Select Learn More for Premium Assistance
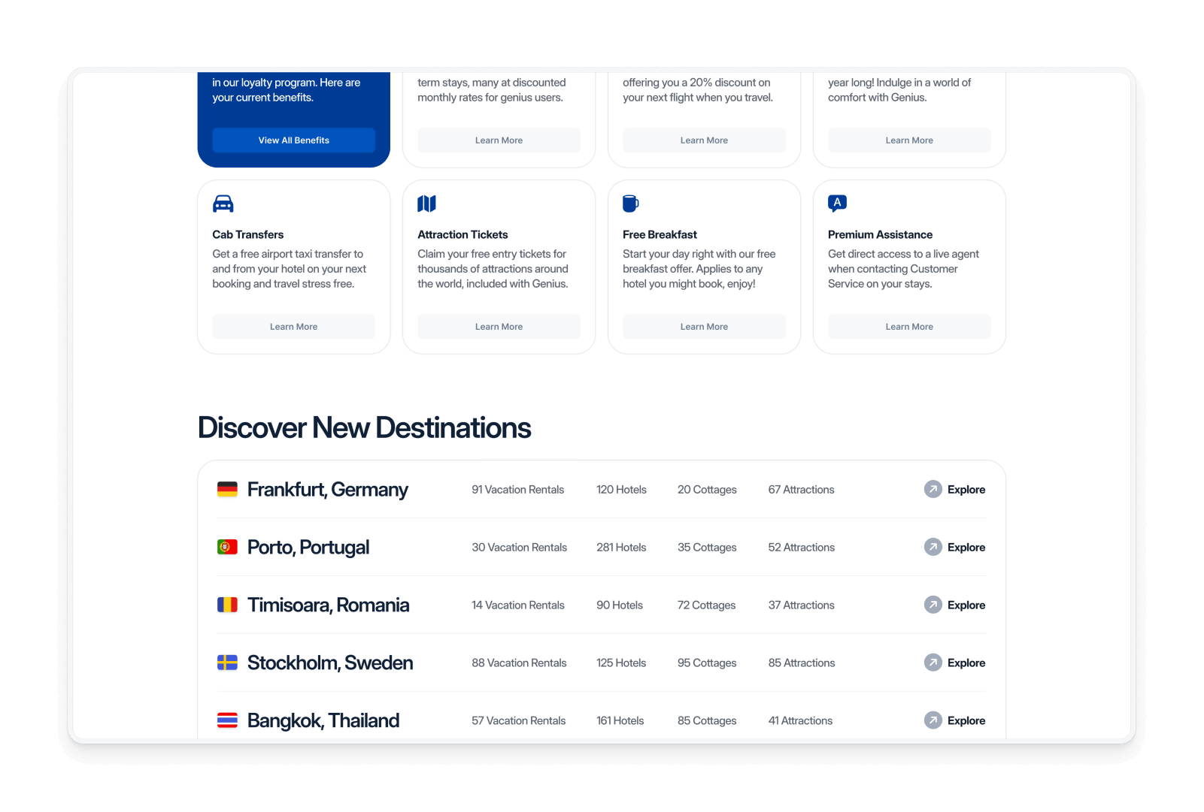This screenshot has width=1204, height=812. pyautogui.click(x=909, y=327)
